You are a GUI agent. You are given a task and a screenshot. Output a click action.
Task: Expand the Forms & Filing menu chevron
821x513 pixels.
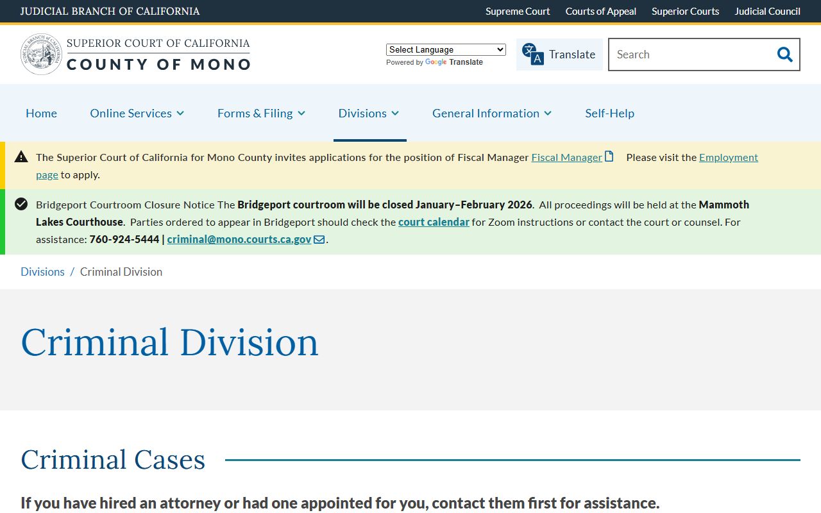[x=301, y=114]
